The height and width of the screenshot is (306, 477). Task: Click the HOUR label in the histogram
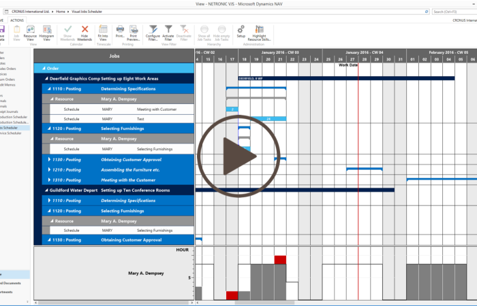point(182,250)
